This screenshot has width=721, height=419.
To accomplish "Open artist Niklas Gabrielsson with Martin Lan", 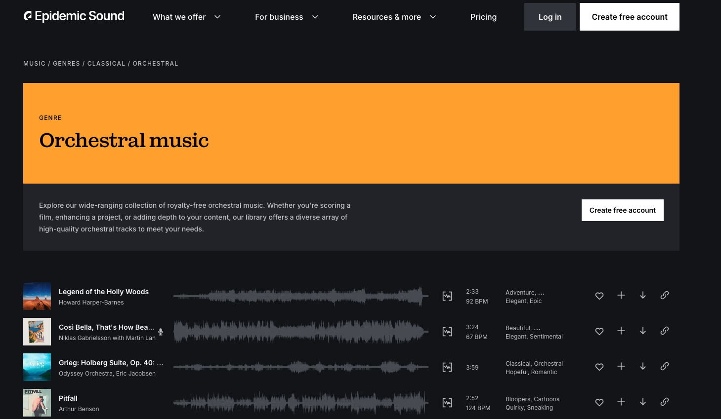I will pyautogui.click(x=107, y=338).
